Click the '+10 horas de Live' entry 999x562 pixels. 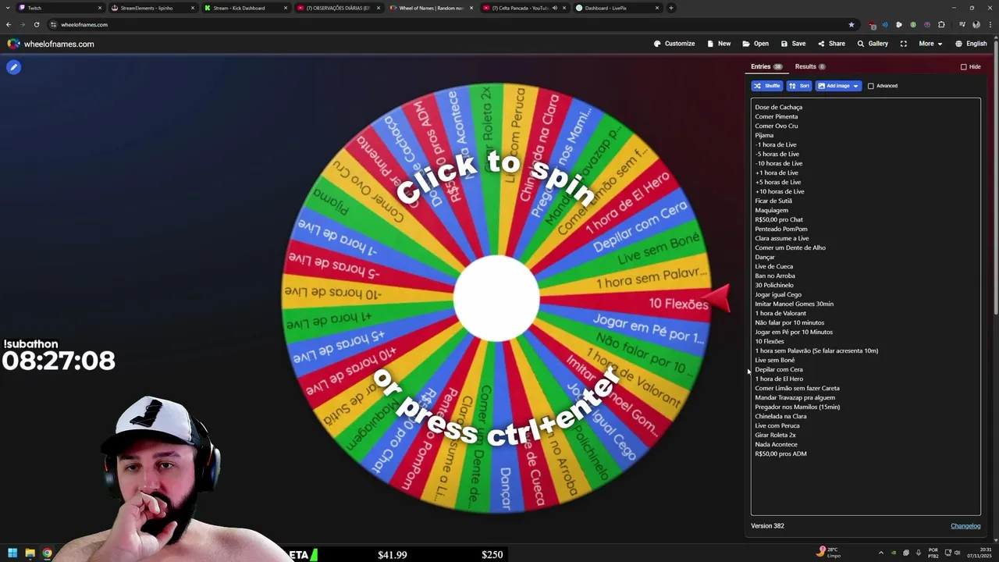(779, 191)
